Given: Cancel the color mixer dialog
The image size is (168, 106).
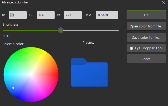Looking at the screenshot, I should [x=146, y=59].
